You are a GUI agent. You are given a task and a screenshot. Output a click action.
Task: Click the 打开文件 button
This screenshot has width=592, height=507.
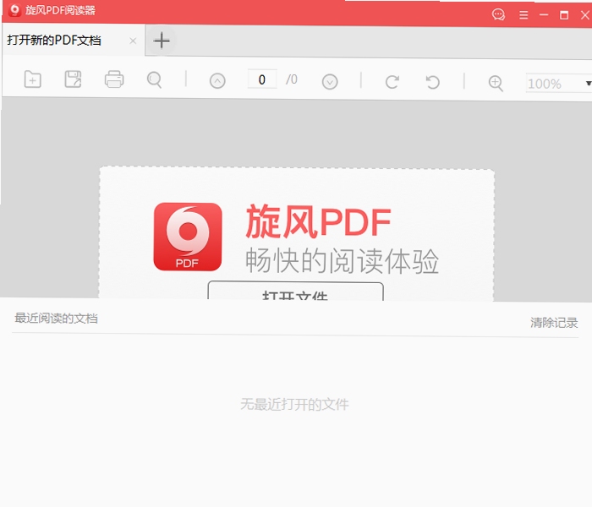click(296, 292)
